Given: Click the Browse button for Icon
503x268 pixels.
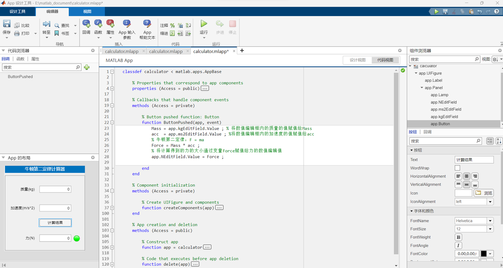Looking at the screenshot, I should (484, 193).
